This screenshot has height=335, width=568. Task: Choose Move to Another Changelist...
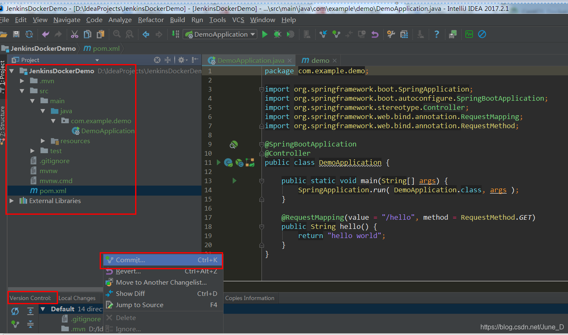[163, 283]
